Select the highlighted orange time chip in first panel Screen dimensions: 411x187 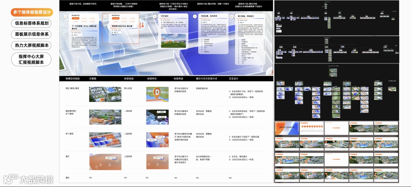pos(75,18)
